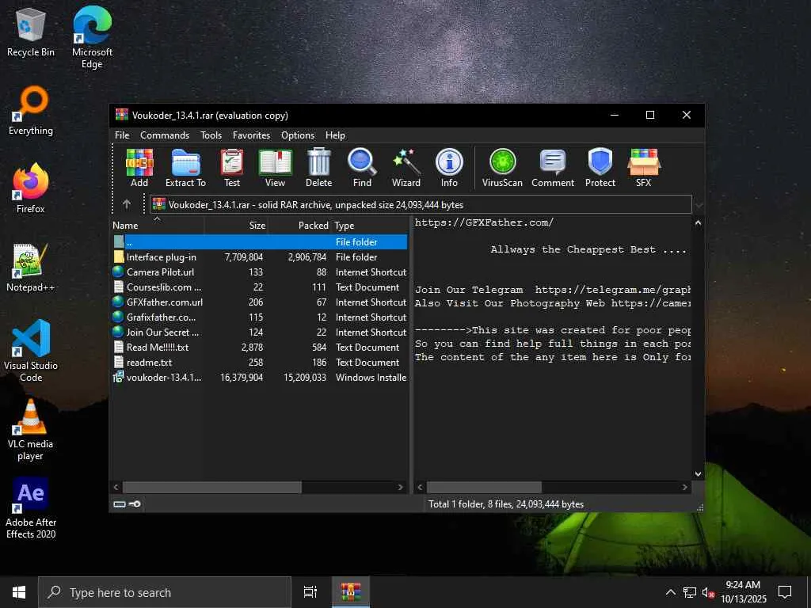Select Visual Studio Code desktop icon
The height and width of the screenshot is (608, 811).
[31, 351]
